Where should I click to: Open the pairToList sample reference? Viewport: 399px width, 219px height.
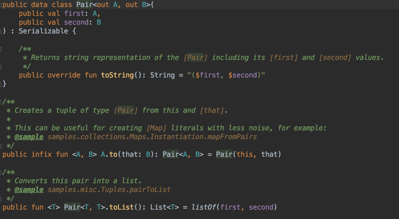tap(109, 190)
